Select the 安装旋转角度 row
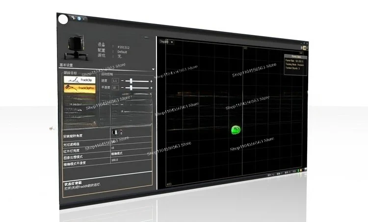368x222 pixels. coord(107,135)
